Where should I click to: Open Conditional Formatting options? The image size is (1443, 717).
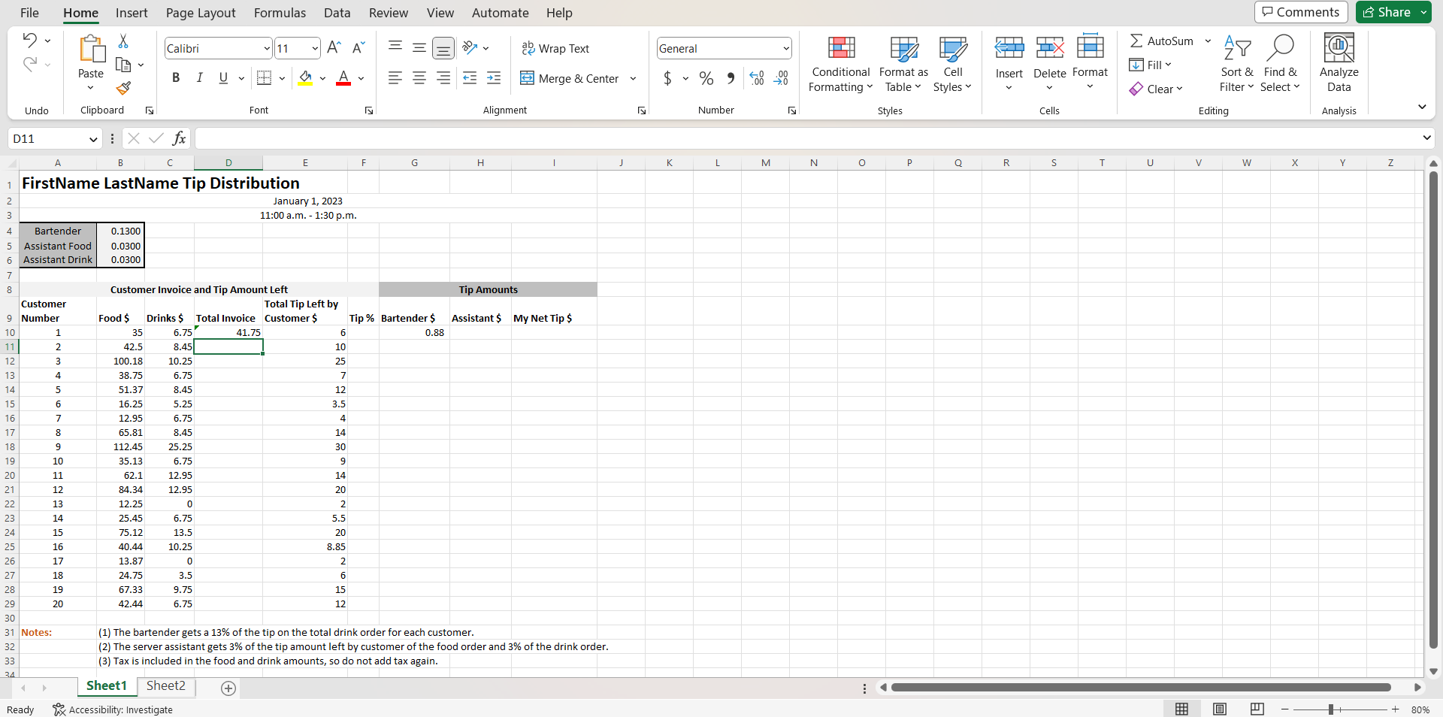839,64
